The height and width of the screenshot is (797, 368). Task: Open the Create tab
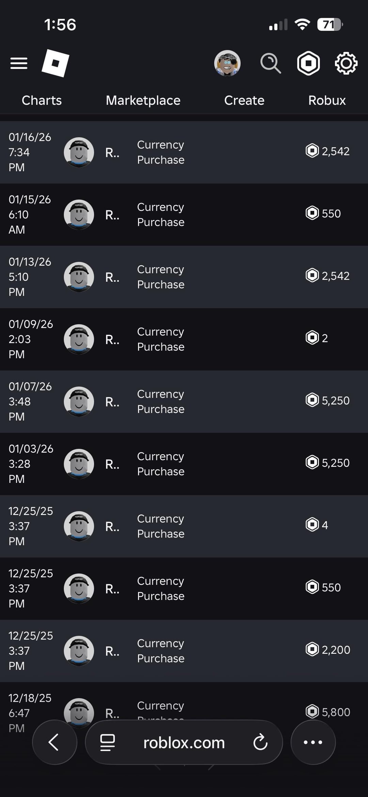[x=244, y=100]
